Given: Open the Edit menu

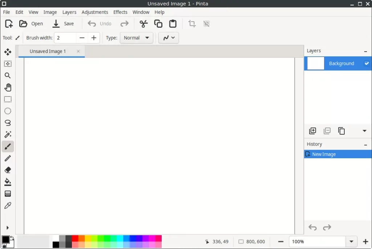Looking at the screenshot, I should [x=19, y=12].
